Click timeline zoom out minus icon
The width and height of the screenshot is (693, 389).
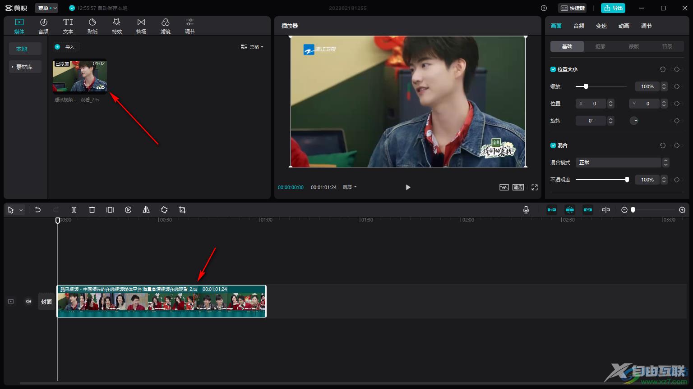point(624,210)
